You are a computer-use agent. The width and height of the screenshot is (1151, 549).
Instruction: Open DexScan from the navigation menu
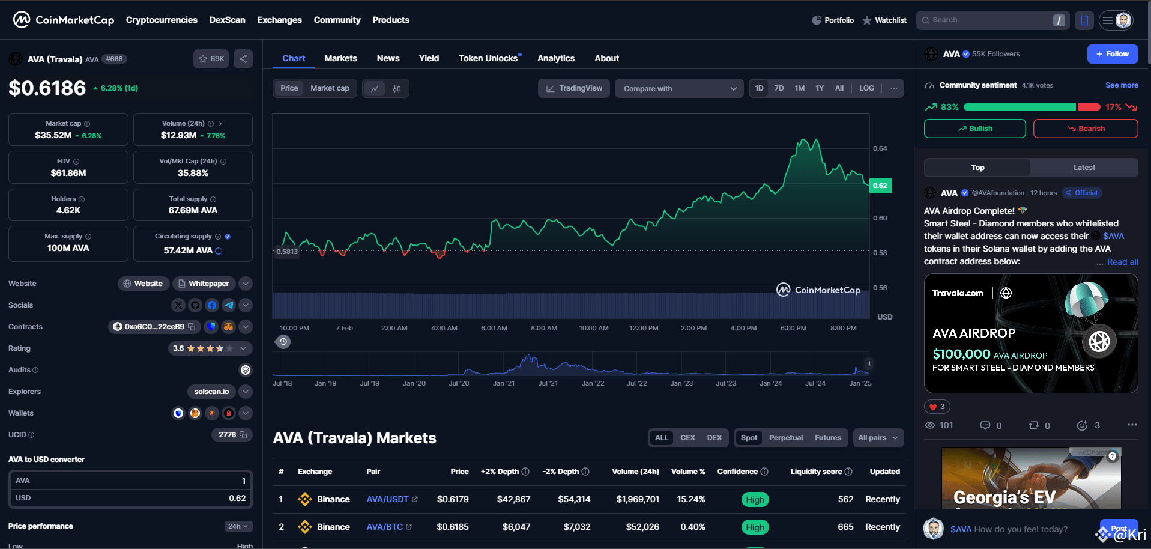click(x=227, y=19)
